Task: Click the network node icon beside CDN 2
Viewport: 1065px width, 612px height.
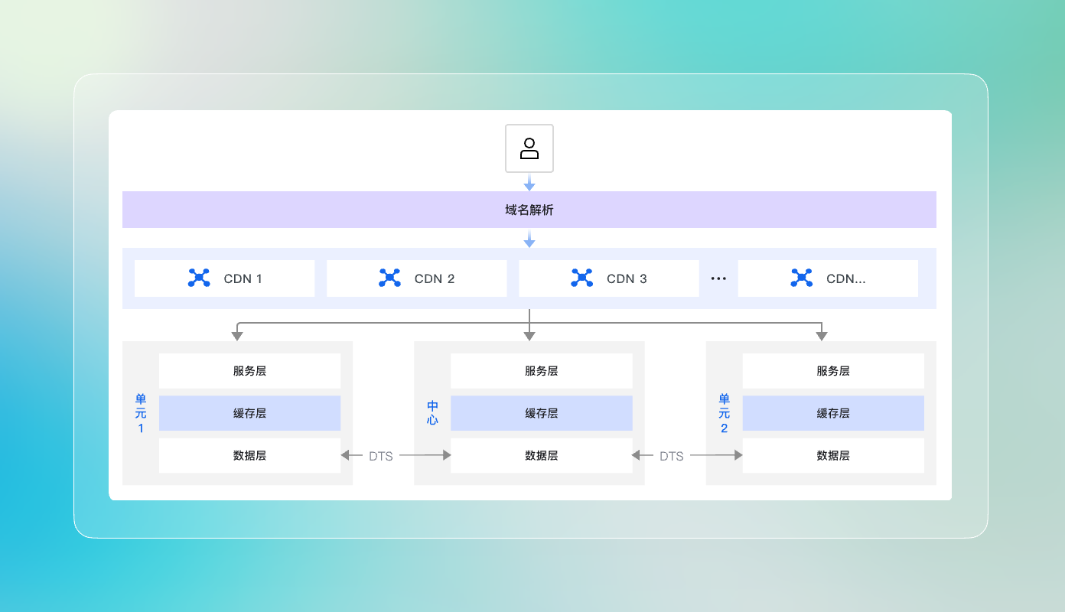Action: [389, 278]
